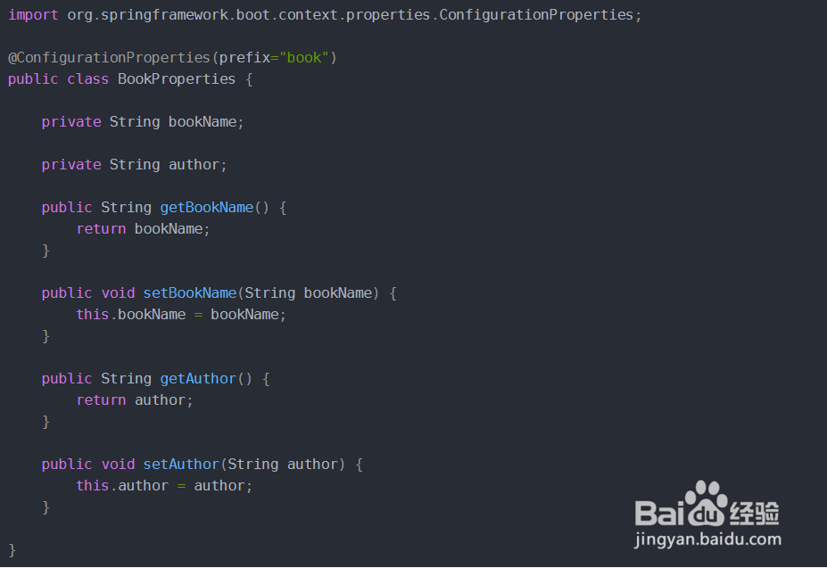Click the 'public class' keywords
The height and width of the screenshot is (568, 827).
tap(59, 79)
